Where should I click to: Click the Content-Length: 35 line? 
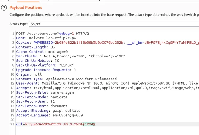click(36, 47)
